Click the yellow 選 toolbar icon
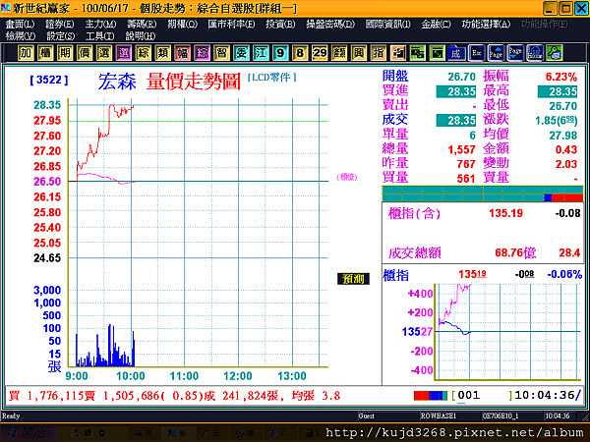Screen dimensions: 590x442 (x=103, y=53)
